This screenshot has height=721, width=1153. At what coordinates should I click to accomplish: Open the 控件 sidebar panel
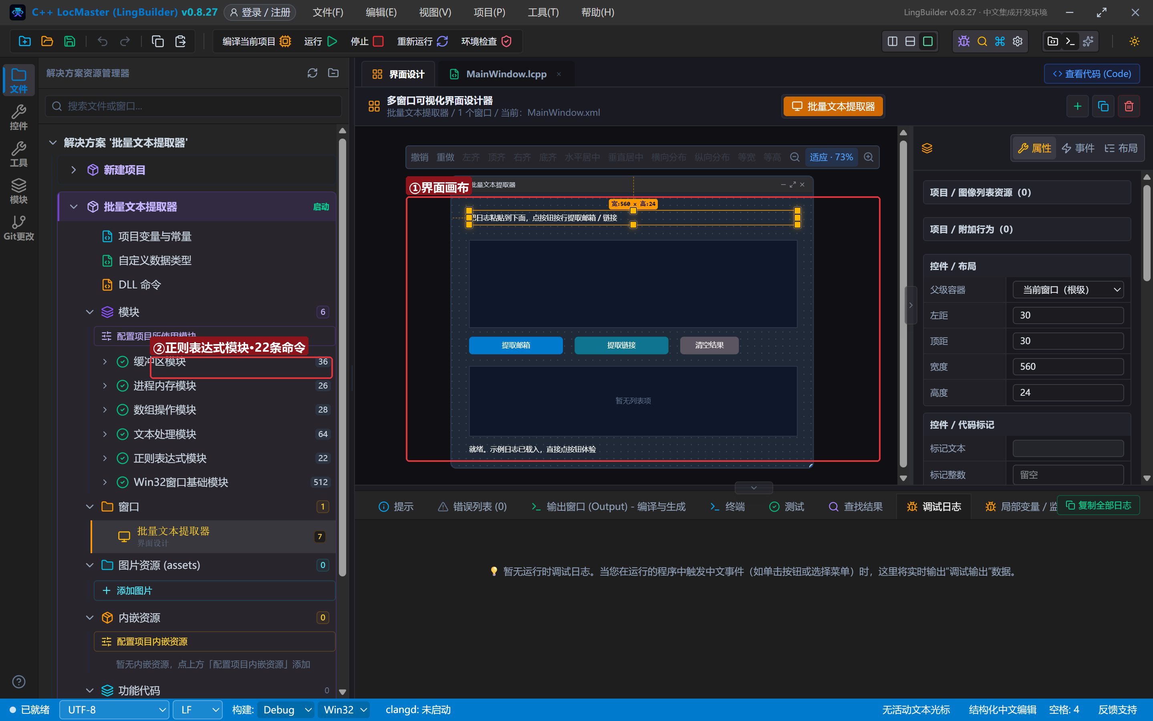tap(18, 117)
